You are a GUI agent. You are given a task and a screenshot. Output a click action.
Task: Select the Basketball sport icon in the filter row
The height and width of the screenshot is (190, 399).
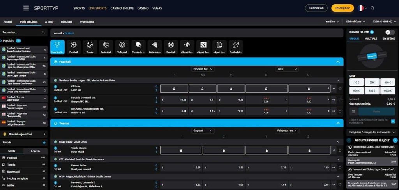[106, 47]
